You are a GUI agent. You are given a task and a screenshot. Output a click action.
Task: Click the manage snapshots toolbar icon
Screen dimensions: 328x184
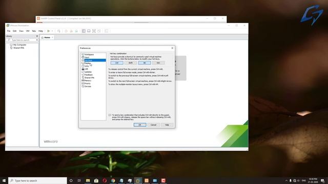[x=76, y=31]
